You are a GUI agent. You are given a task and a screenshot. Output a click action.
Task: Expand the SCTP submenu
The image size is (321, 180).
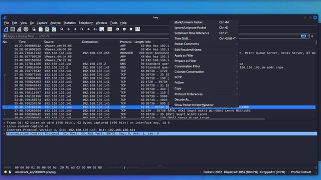tap(204, 77)
